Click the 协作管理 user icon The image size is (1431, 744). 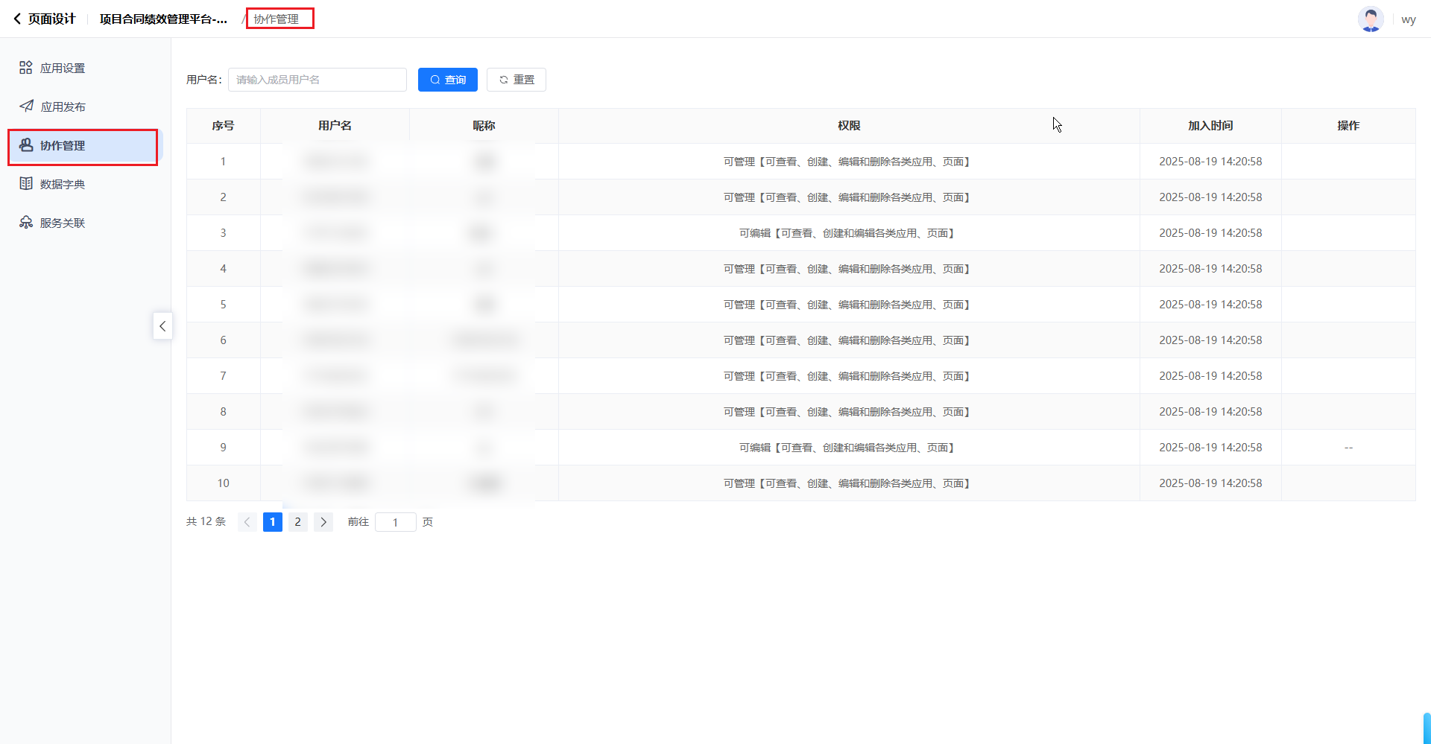(x=26, y=145)
